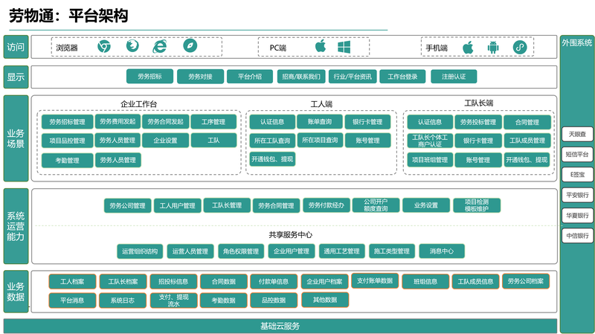595x334 pixels.
Task: Click the 平安银行 box
Action: [x=577, y=195]
